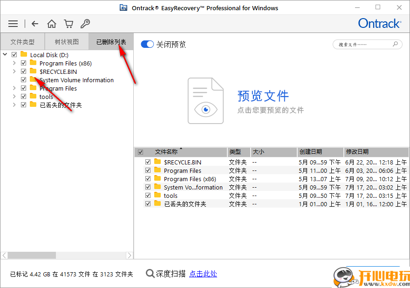Click the deep scan magnifier icon
Viewport: 410px width, 288px height.
[x=150, y=274]
